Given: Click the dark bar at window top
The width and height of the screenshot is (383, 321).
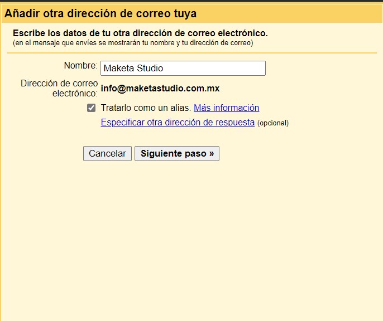Looking at the screenshot, I should click(191, 2).
